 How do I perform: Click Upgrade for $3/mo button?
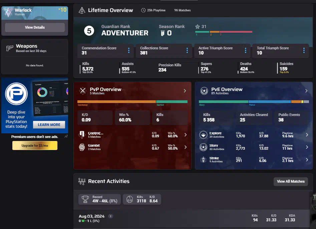coord(35,146)
